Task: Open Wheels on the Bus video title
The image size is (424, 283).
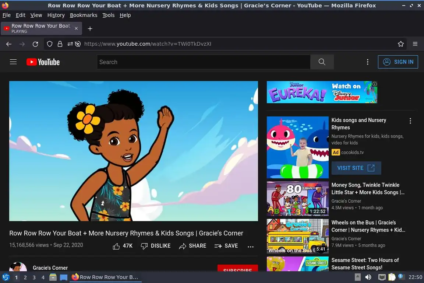Action: tap(368, 226)
